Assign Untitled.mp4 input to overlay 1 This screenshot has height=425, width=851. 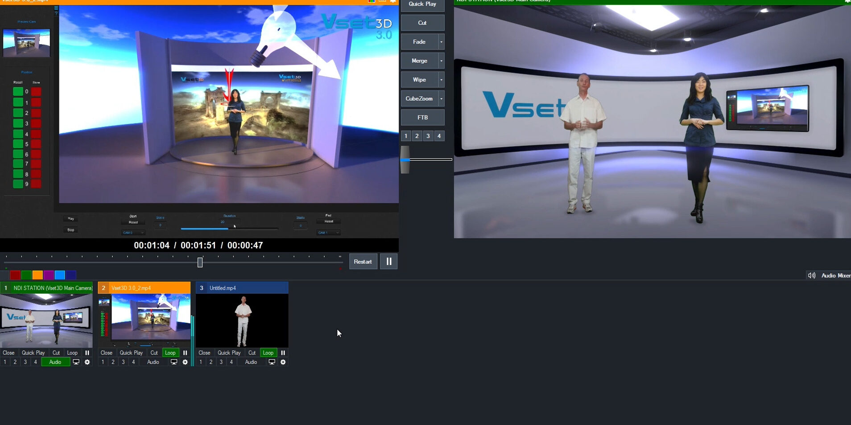coord(201,362)
